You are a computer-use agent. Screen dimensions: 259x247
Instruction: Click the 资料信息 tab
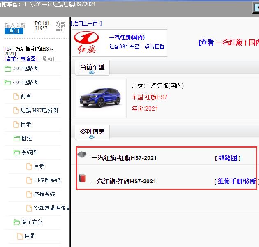92,132
